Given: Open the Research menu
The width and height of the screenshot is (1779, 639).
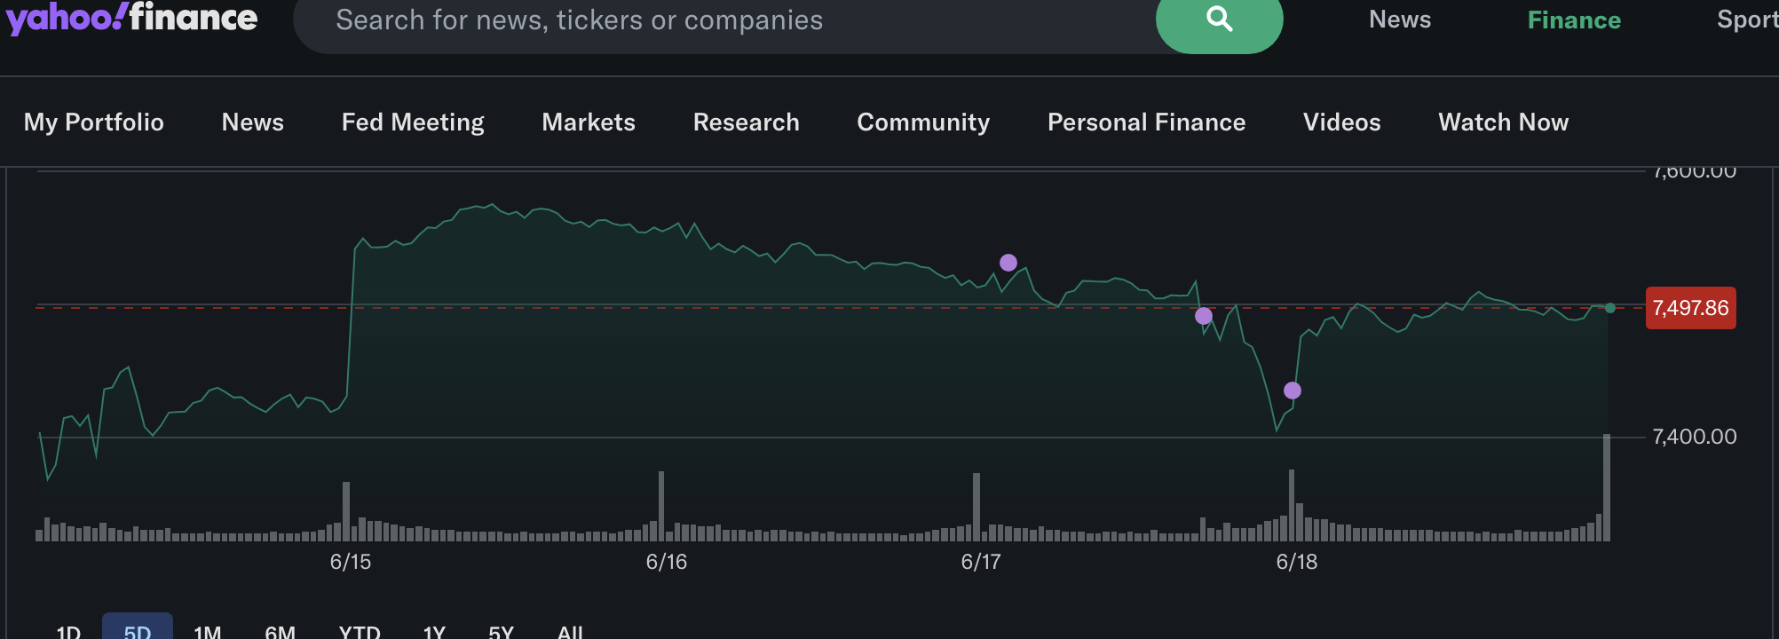Looking at the screenshot, I should (746, 122).
